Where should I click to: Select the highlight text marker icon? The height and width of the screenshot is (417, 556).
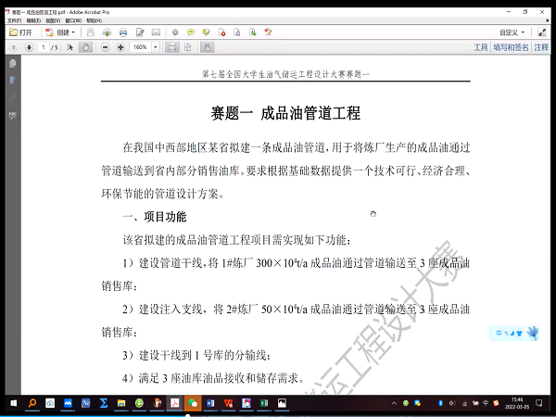206,32
